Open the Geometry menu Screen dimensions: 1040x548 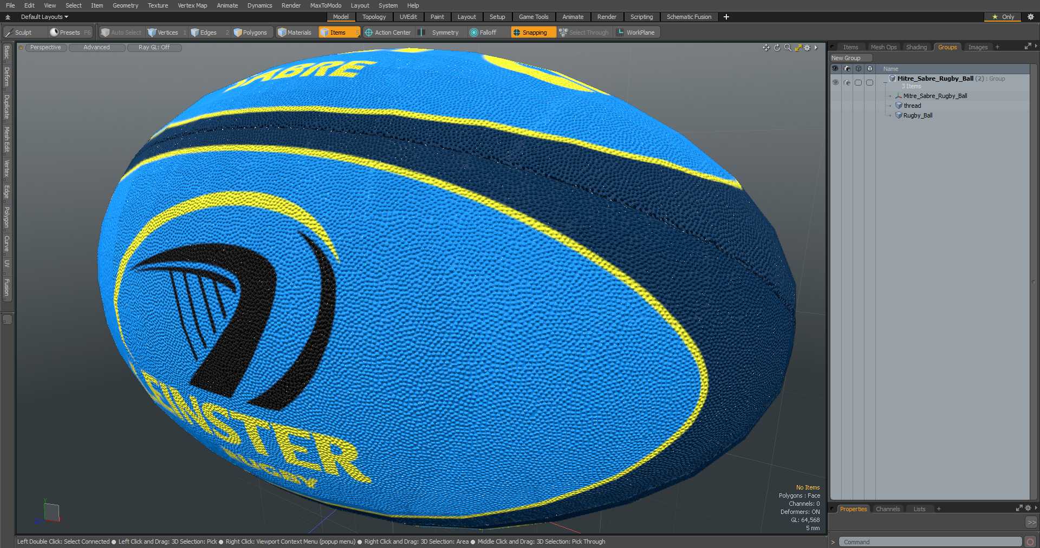(125, 5)
